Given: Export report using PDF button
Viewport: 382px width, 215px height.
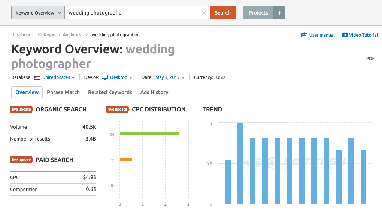Looking at the screenshot, I should coord(370,59).
